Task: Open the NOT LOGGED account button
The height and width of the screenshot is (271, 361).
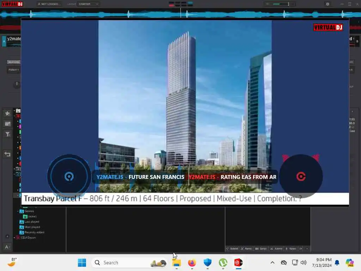Action: tap(49, 4)
